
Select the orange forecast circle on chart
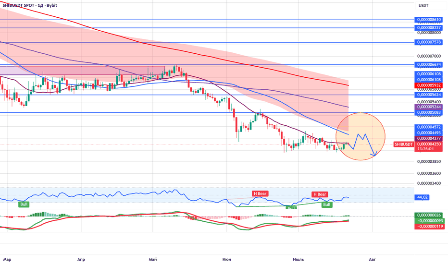tap(361, 136)
